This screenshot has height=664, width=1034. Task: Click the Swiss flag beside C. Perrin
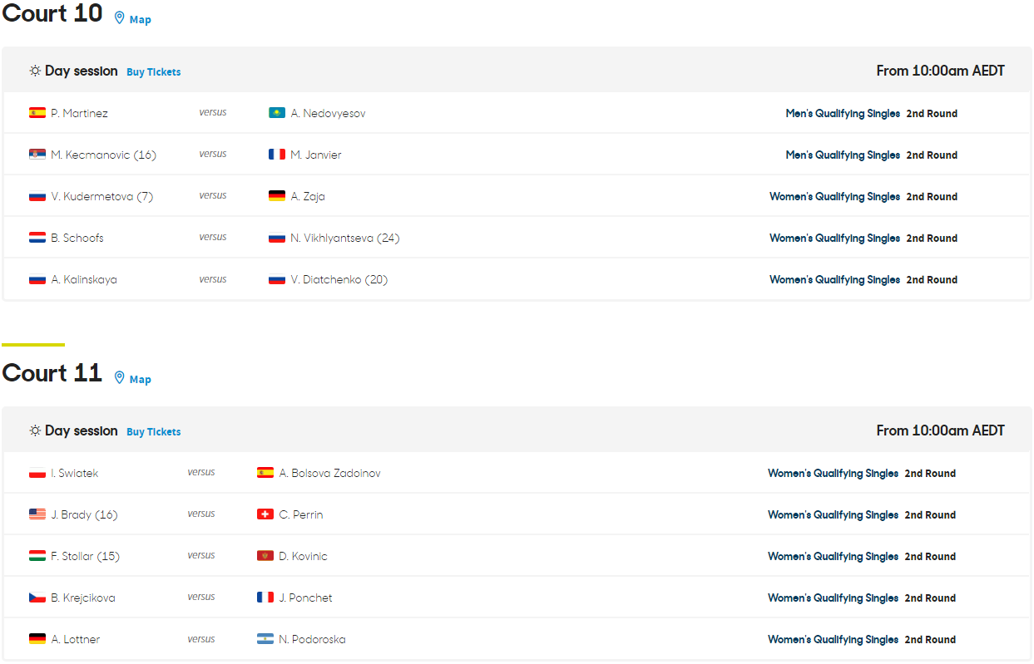[x=265, y=514]
